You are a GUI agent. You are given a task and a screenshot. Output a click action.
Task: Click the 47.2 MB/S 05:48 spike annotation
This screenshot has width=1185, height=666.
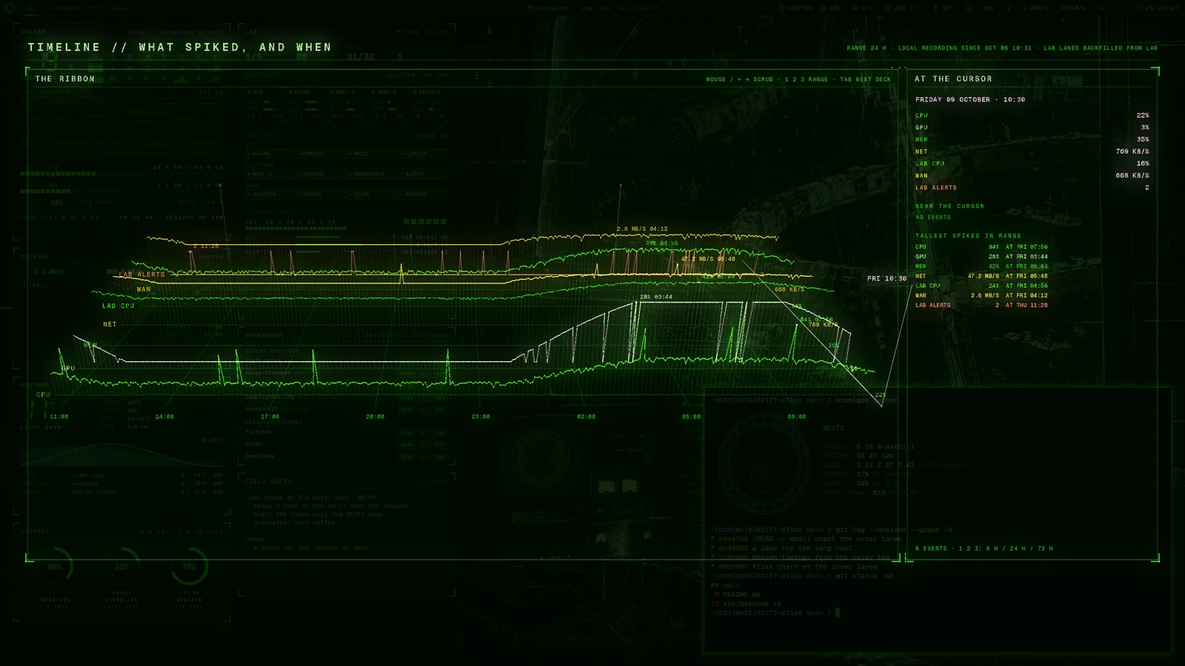coord(708,259)
